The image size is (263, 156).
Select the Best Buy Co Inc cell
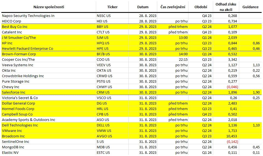coord(49,27)
